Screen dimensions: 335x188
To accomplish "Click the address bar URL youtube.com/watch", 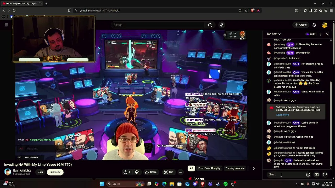I will click(x=99, y=10).
